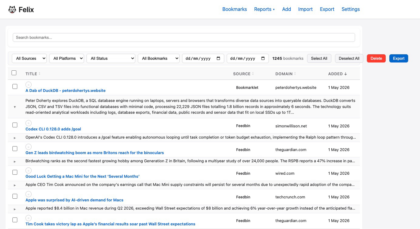The image size is (420, 229).
Task: Open 'Good Luck Getting a Mac Mini' link
Action: click(83, 176)
